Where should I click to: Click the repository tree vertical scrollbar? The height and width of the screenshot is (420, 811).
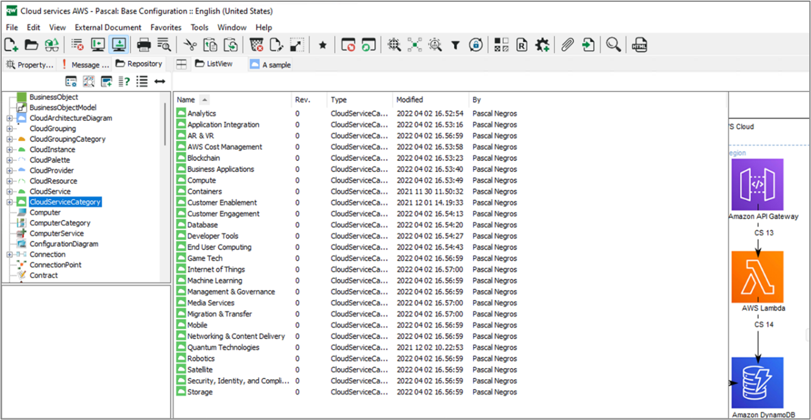(165, 123)
